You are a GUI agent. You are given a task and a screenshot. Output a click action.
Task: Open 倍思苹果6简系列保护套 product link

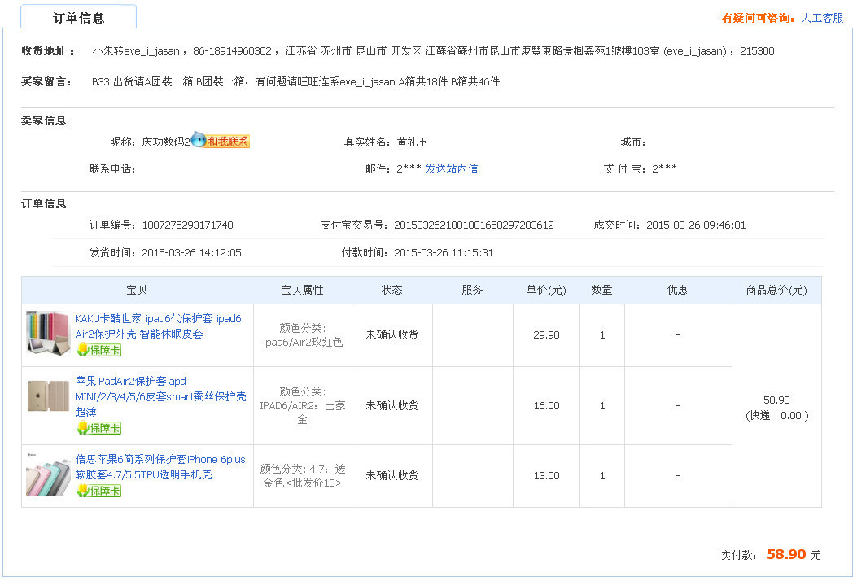click(160, 467)
